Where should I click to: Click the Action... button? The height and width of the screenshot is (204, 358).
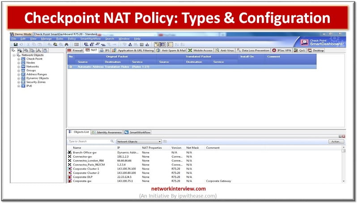pos(336,142)
